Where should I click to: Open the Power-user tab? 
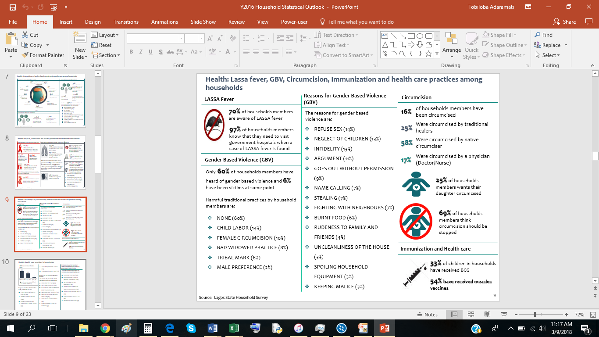294,22
